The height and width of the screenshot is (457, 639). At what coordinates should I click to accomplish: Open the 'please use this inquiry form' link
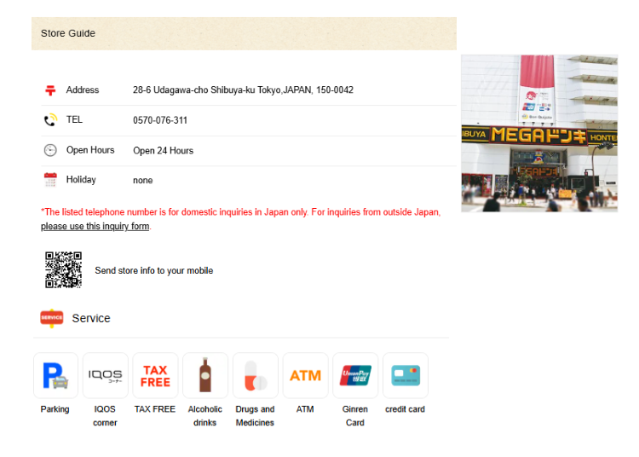click(95, 227)
